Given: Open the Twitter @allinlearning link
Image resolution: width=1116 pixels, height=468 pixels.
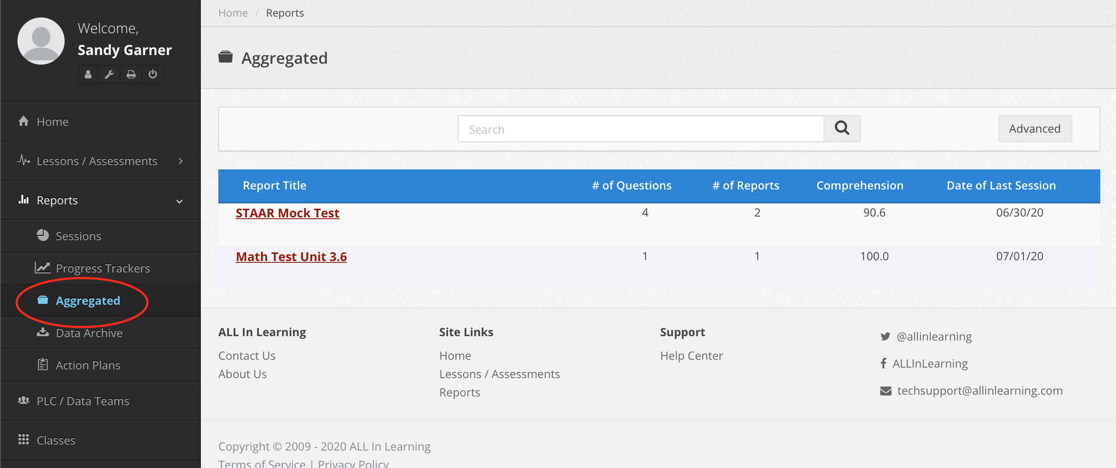Looking at the screenshot, I should point(933,337).
